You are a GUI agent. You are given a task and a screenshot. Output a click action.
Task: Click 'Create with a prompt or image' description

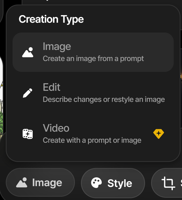pyautogui.click(x=92, y=140)
